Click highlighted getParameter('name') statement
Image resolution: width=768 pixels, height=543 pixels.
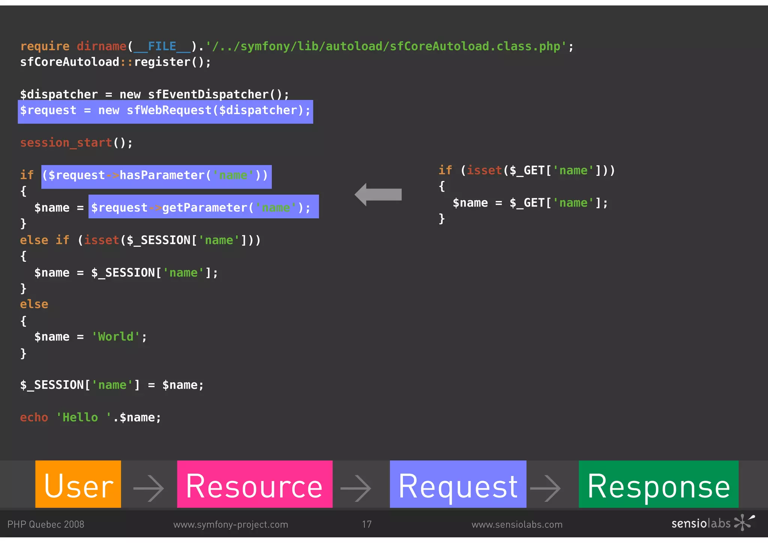pyautogui.click(x=203, y=207)
